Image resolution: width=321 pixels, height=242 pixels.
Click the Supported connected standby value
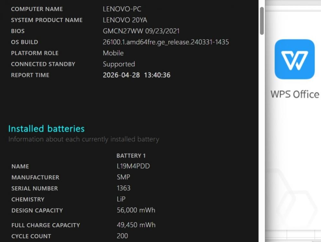pos(119,64)
